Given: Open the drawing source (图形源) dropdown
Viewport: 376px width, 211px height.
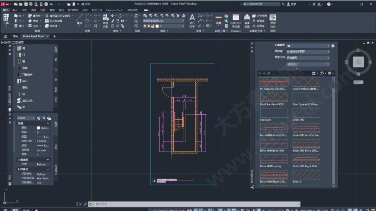Looking at the screenshot, I should 308,51.
